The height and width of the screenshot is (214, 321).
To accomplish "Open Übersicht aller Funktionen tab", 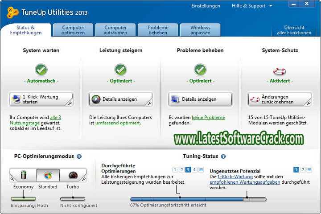I will tap(294, 30).
